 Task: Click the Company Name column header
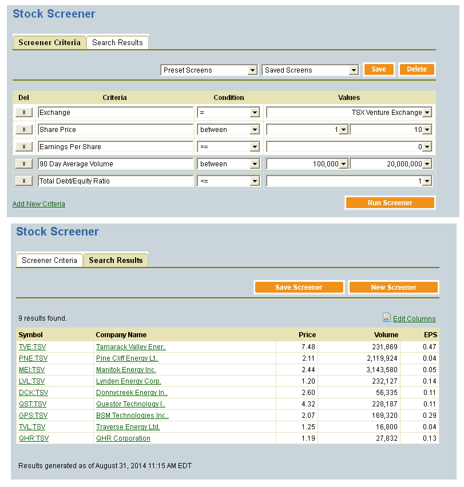point(121,335)
